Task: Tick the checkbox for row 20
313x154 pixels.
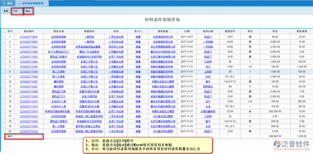Action: tap(3, 131)
